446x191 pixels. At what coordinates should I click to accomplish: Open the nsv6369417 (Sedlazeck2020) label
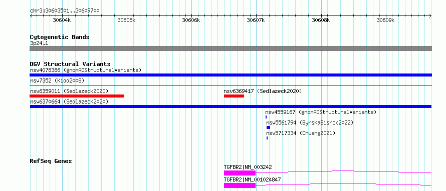pyautogui.click(x=263, y=91)
